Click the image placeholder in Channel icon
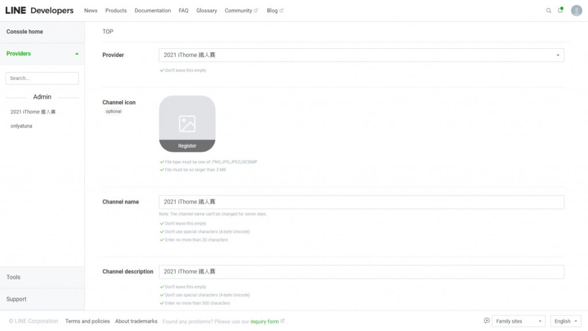 187,124
